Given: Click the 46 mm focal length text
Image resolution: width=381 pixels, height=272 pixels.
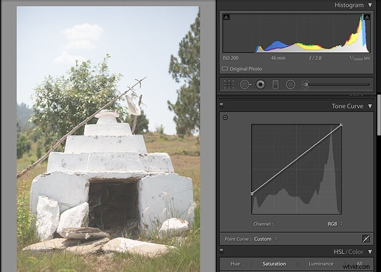Looking at the screenshot, I should point(278,58).
